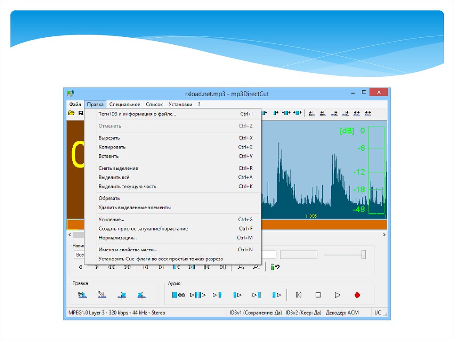Screen dimensions: 454x340
Task: Select Вырезать from the menu
Action: coord(173,138)
